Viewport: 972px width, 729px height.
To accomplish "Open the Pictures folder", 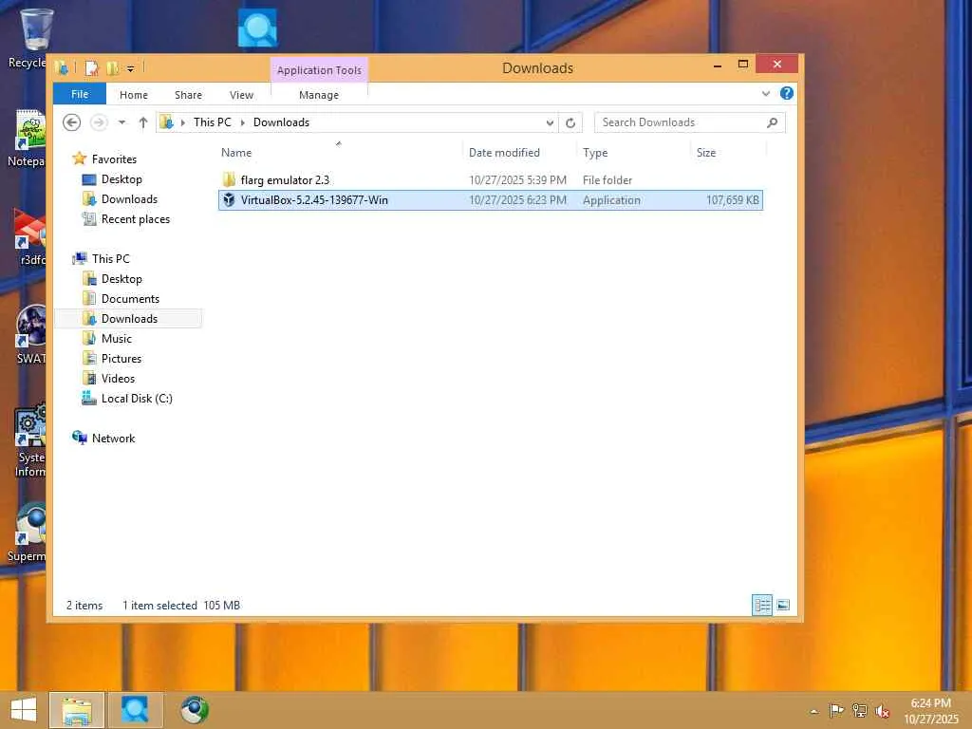I will 121,358.
